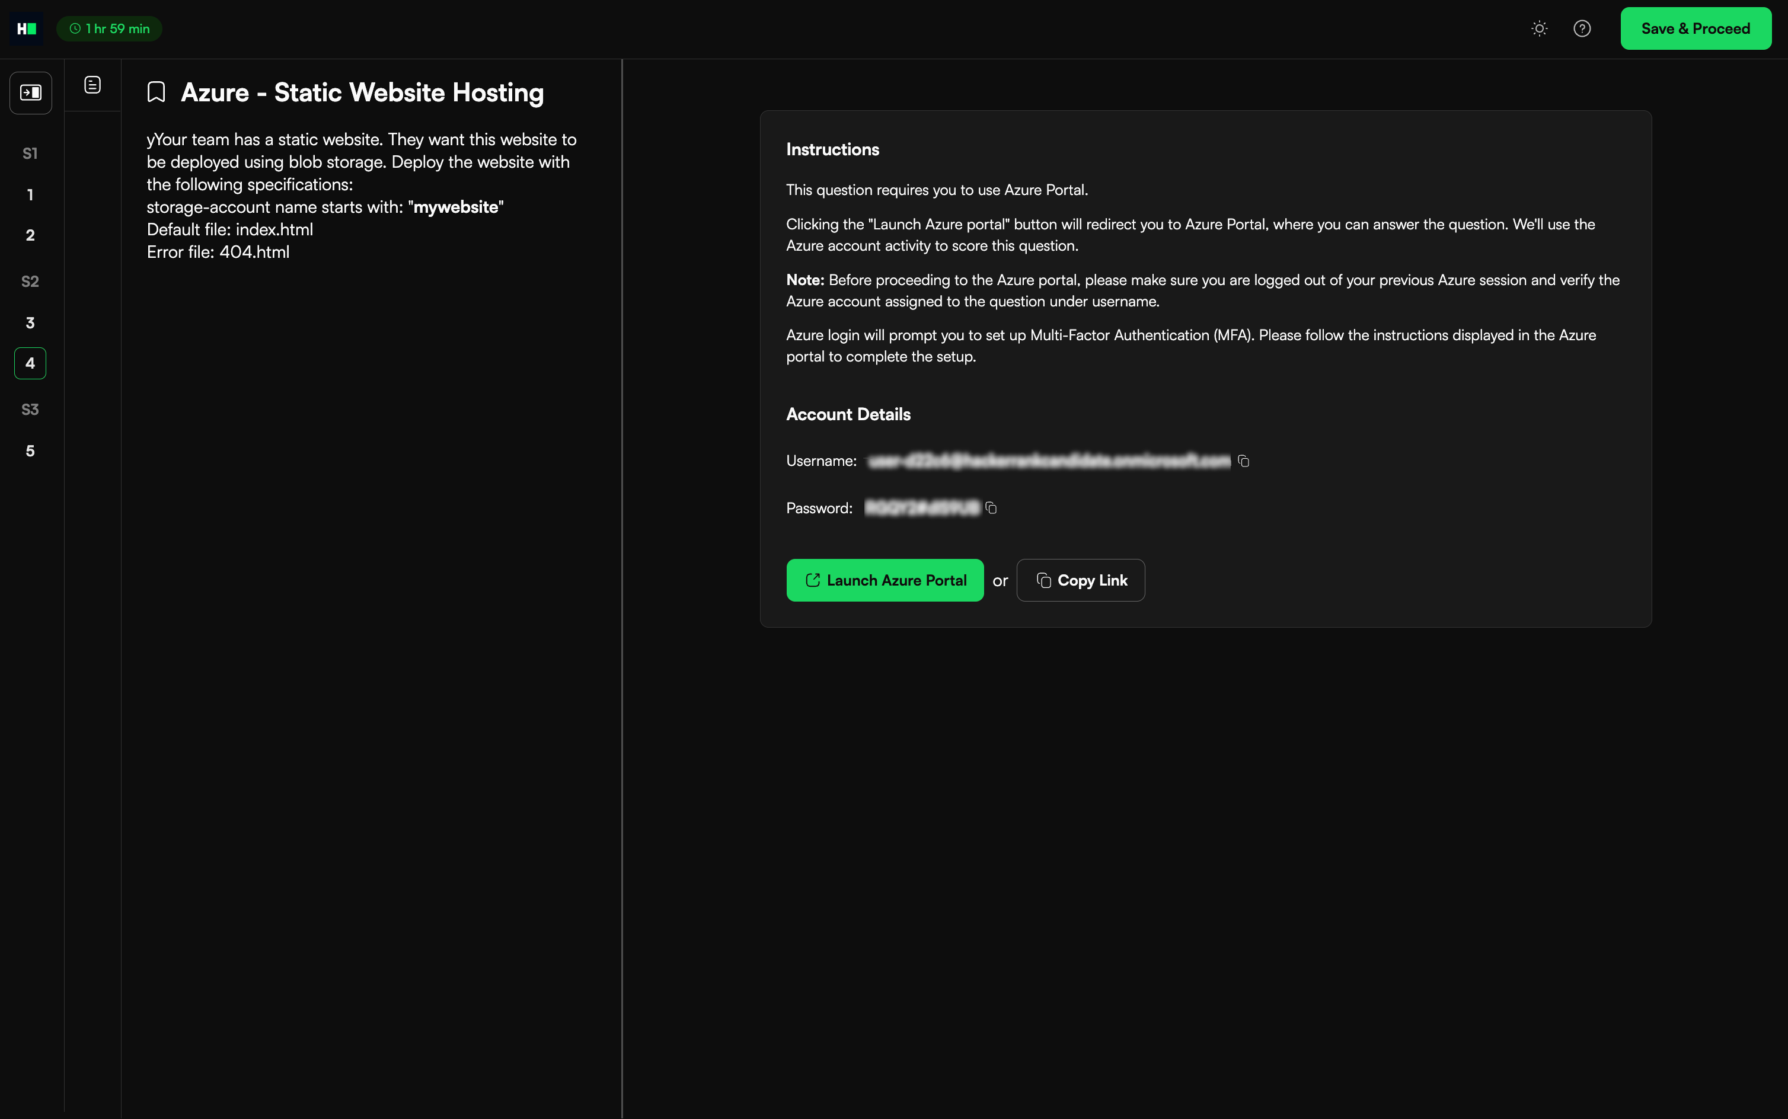Toggle the light/dark theme sun icon
Viewport: 1788px width, 1119px height.
pyautogui.click(x=1540, y=29)
